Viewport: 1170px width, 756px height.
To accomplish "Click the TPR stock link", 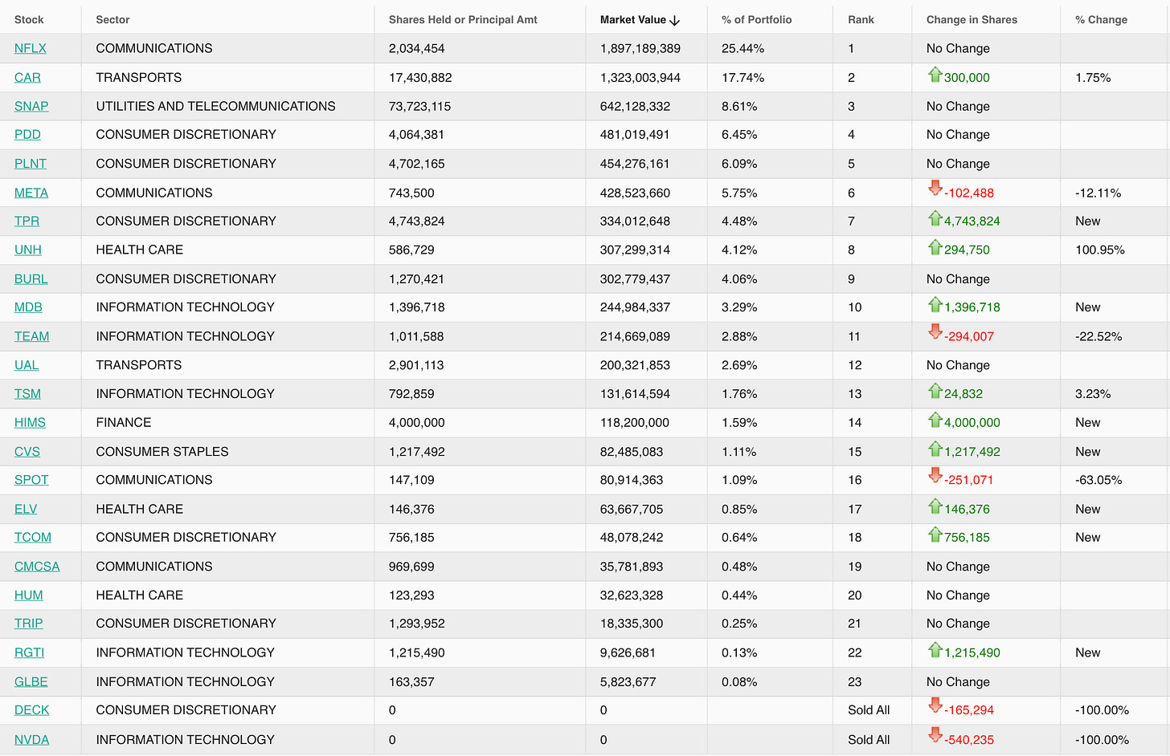I will tap(27, 221).
